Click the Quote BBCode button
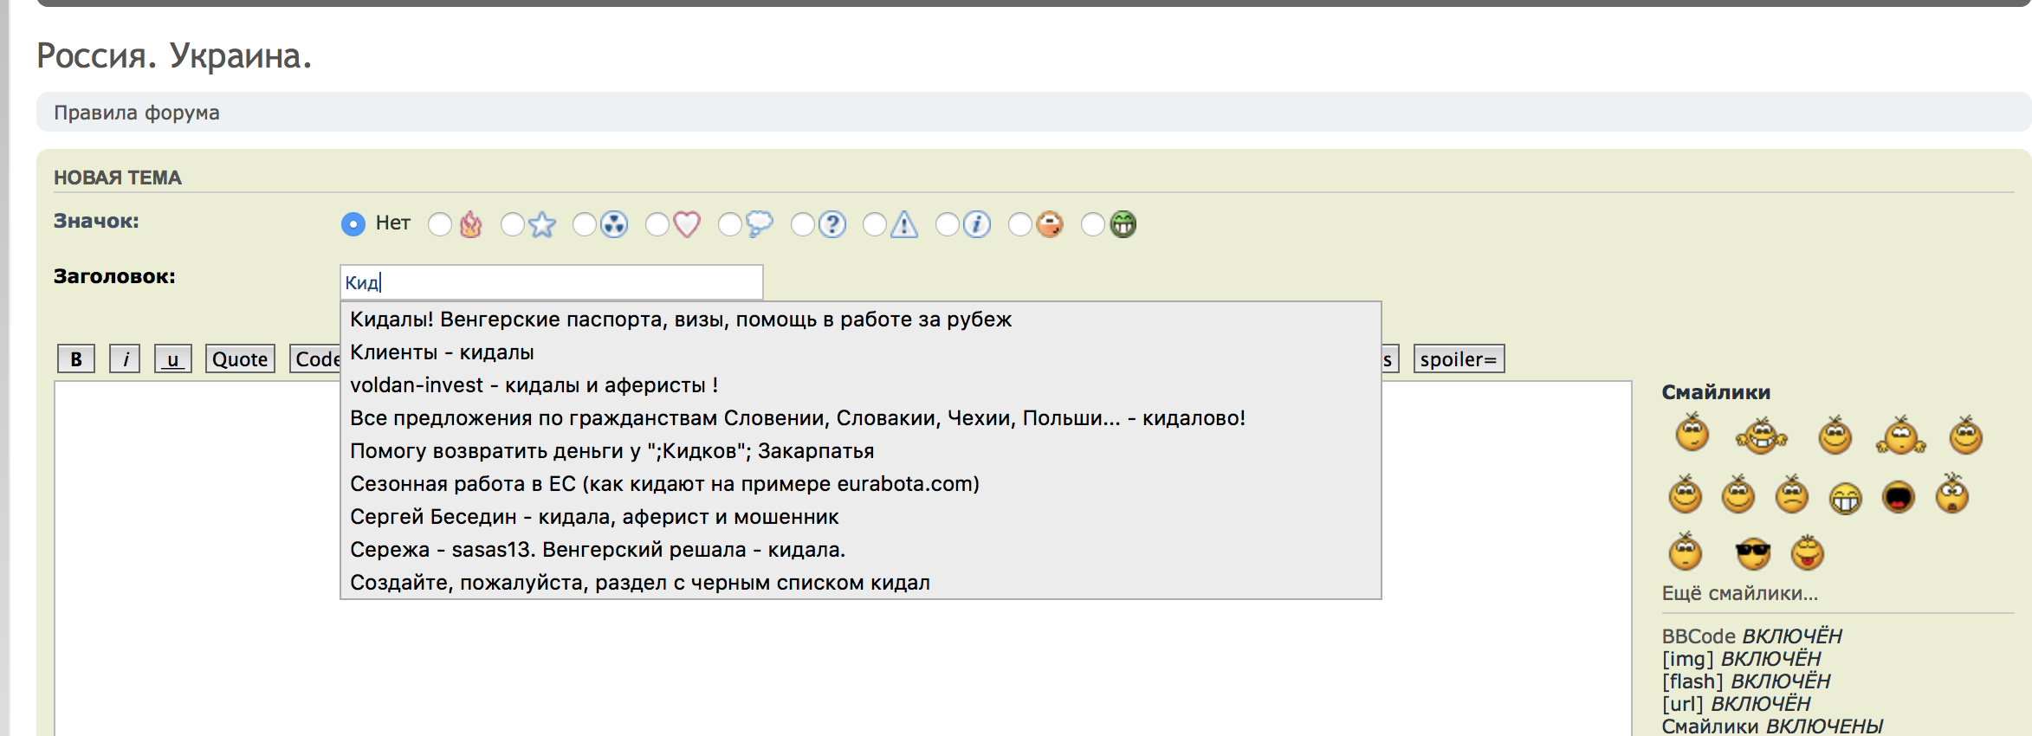Viewport: 2032px width, 736px height. tap(240, 359)
